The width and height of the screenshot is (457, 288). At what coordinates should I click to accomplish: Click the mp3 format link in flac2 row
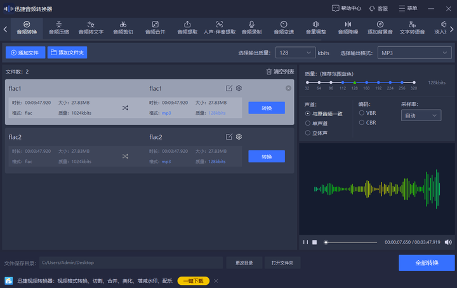coord(166,162)
